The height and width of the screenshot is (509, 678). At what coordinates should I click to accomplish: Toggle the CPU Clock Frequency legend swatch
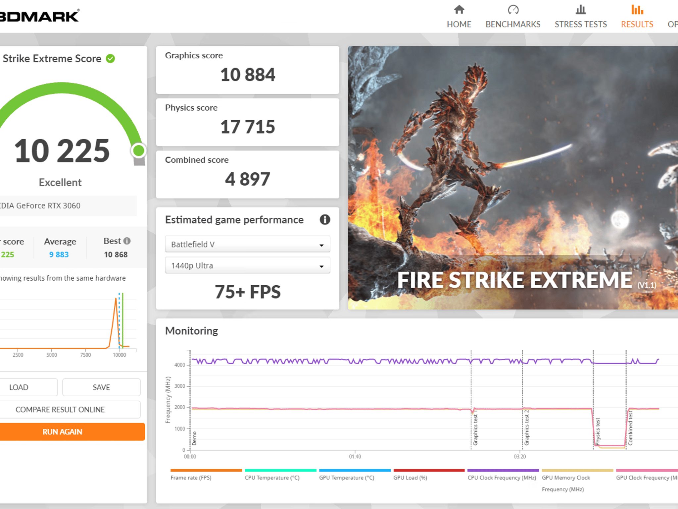(503, 470)
